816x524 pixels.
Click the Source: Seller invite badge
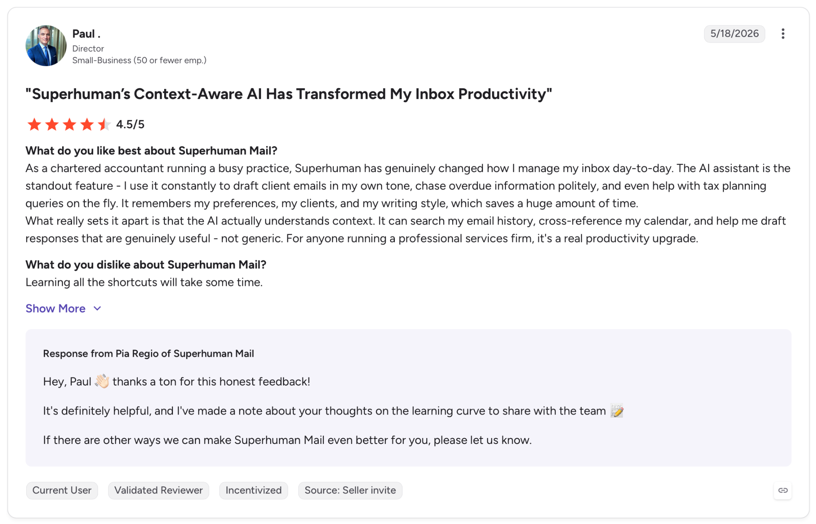click(x=350, y=490)
